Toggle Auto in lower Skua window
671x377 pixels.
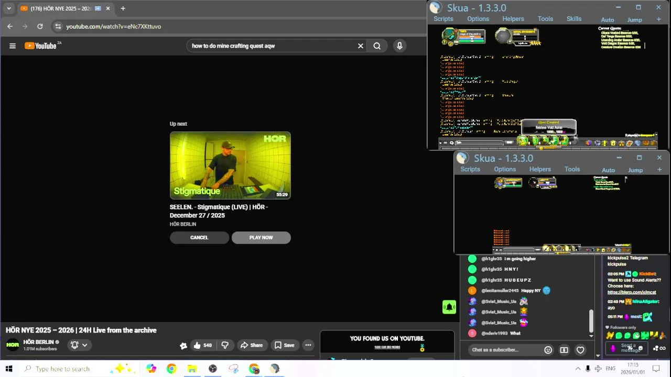pyautogui.click(x=608, y=170)
